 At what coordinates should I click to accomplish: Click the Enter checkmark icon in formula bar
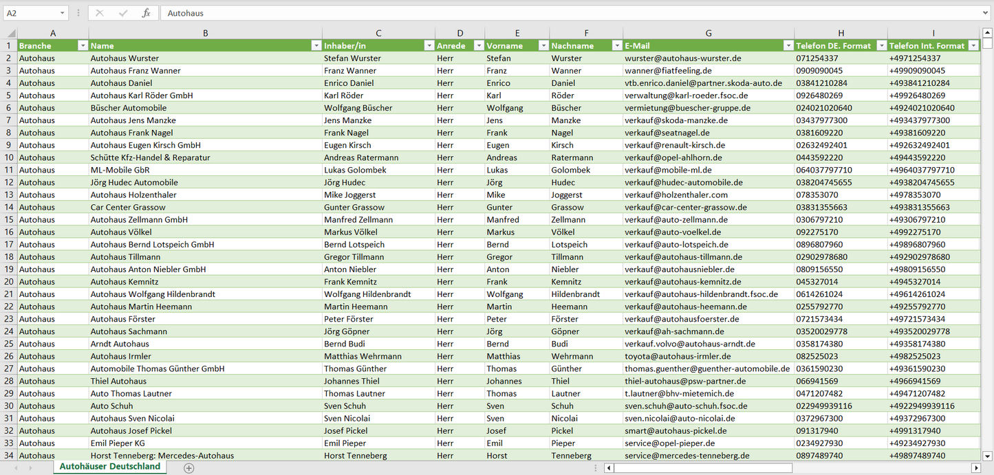123,13
